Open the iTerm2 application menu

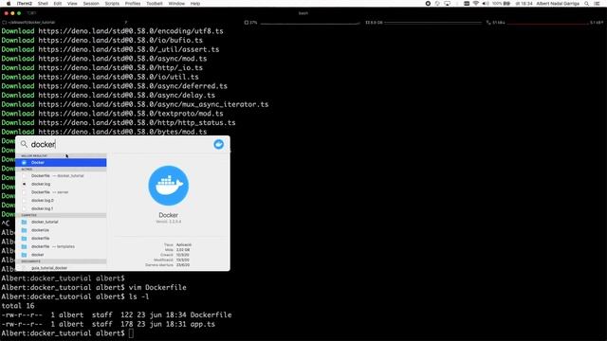25,4
